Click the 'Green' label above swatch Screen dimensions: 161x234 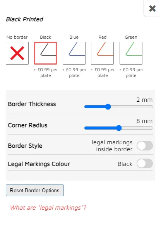click(131, 37)
